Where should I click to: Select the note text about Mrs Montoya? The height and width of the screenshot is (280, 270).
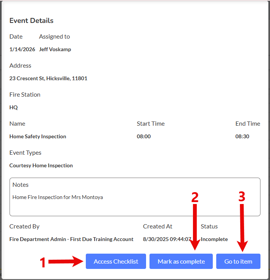58,197
